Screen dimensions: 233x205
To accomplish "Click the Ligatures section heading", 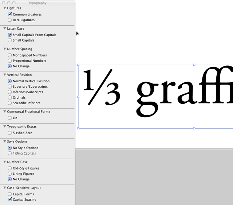I will [14, 8].
